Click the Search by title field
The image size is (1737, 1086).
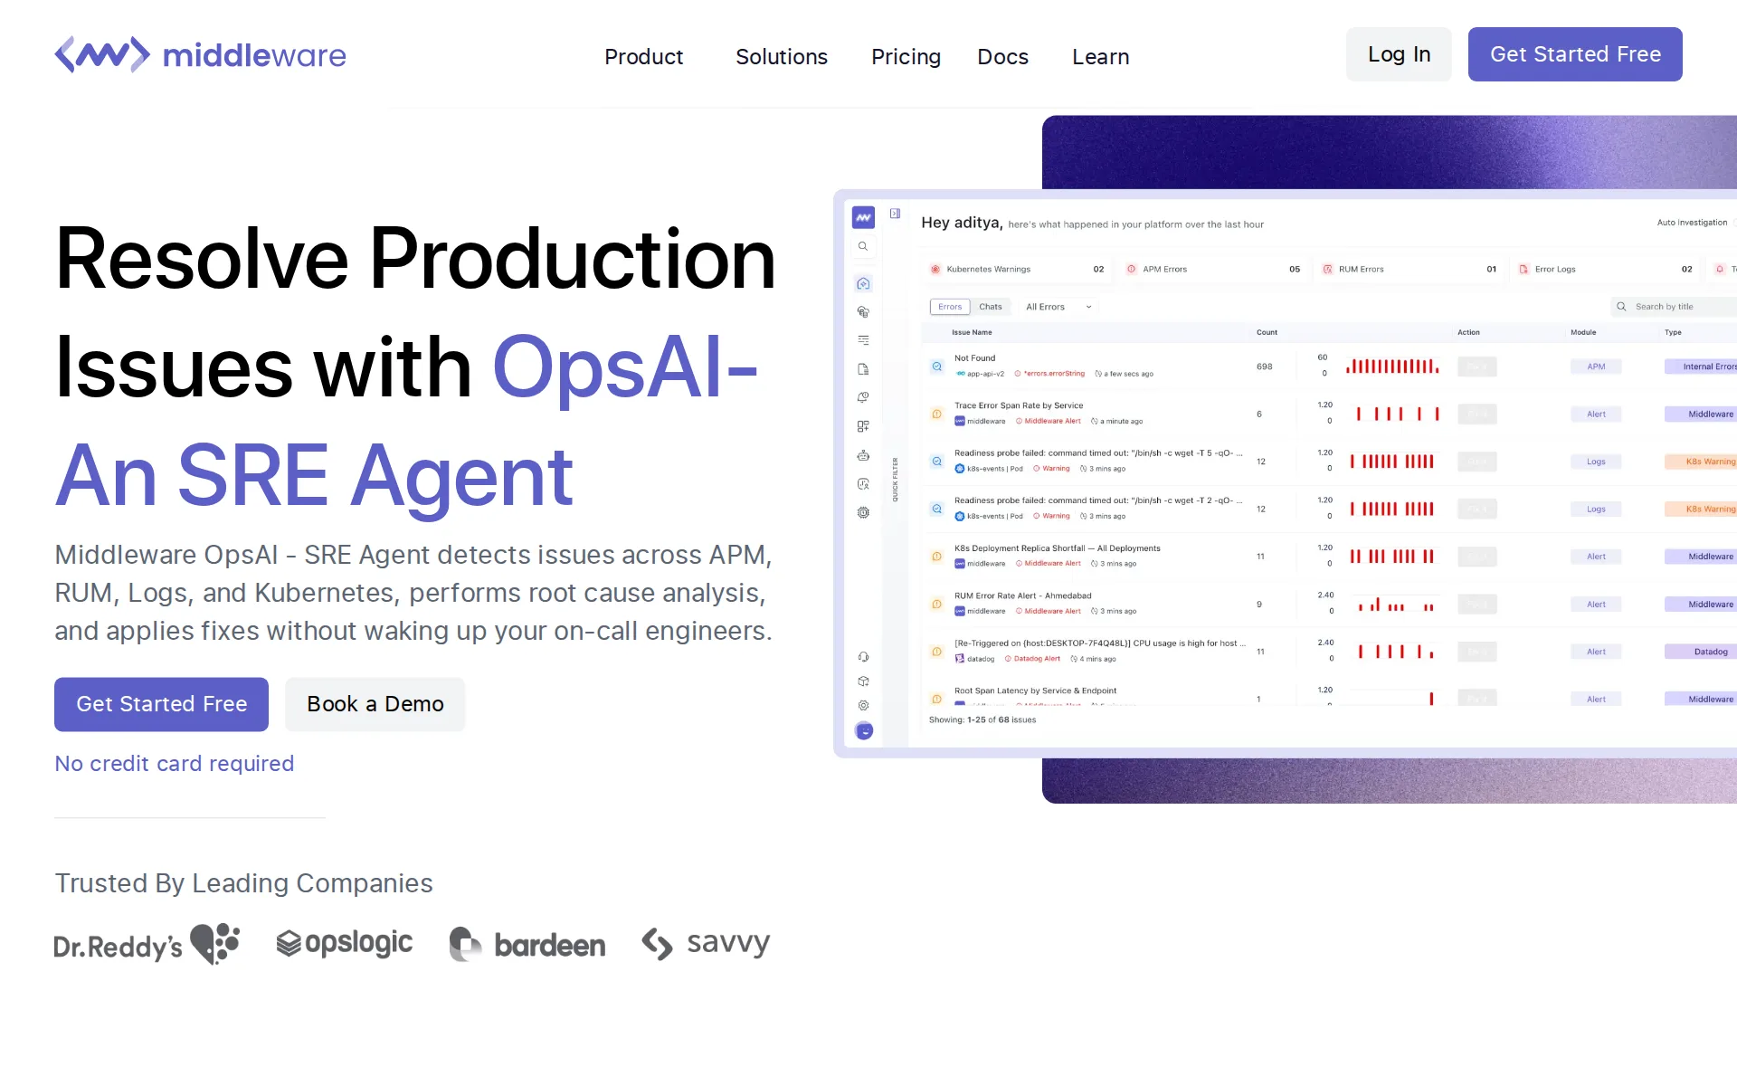pos(1674,307)
